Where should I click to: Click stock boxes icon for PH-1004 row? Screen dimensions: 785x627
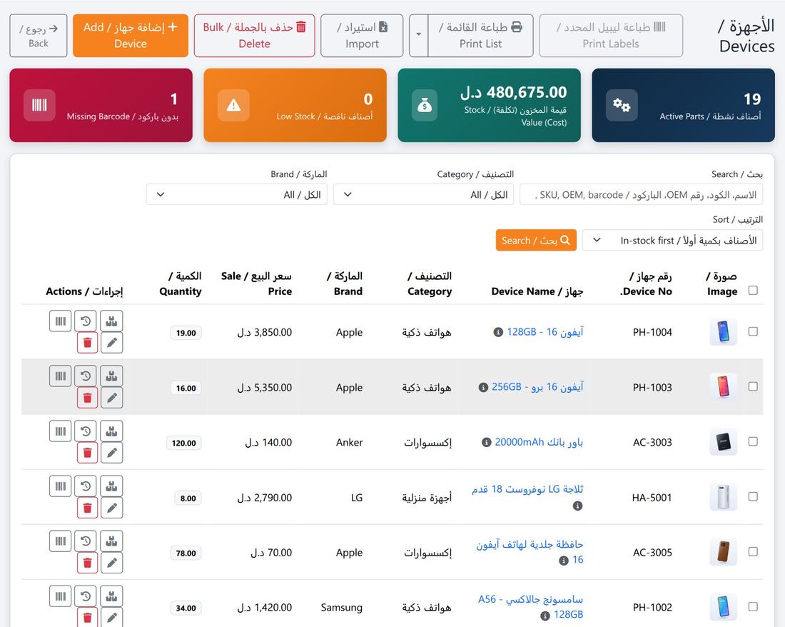[x=111, y=321]
